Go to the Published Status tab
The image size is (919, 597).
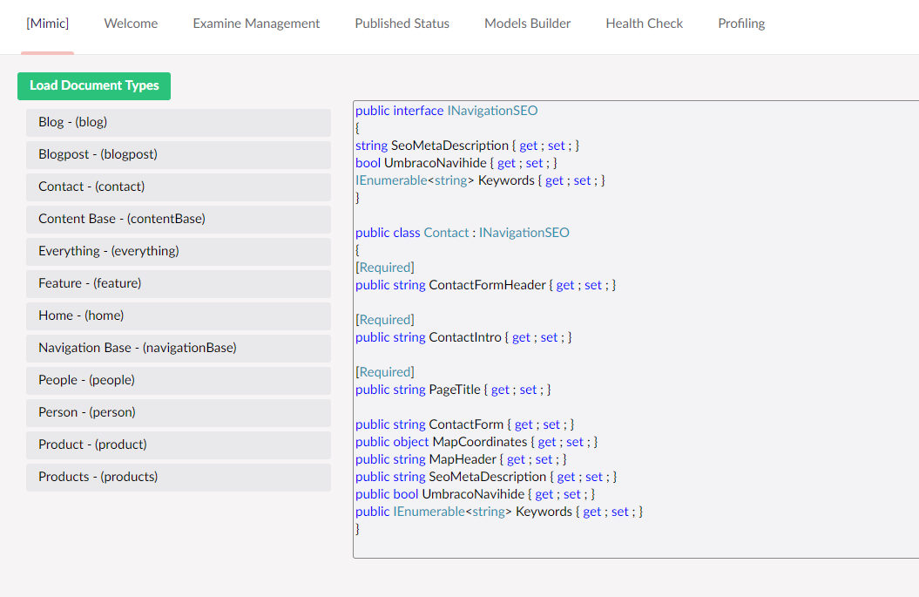pyautogui.click(x=402, y=24)
